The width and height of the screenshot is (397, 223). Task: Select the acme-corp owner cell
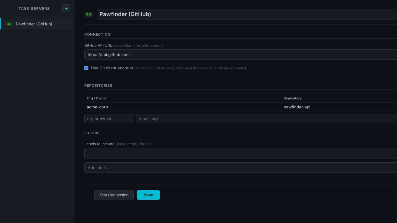(183, 107)
